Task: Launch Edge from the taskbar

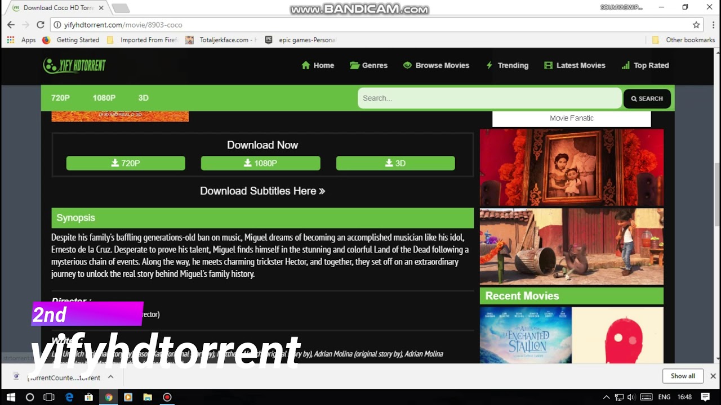Action: 69,397
